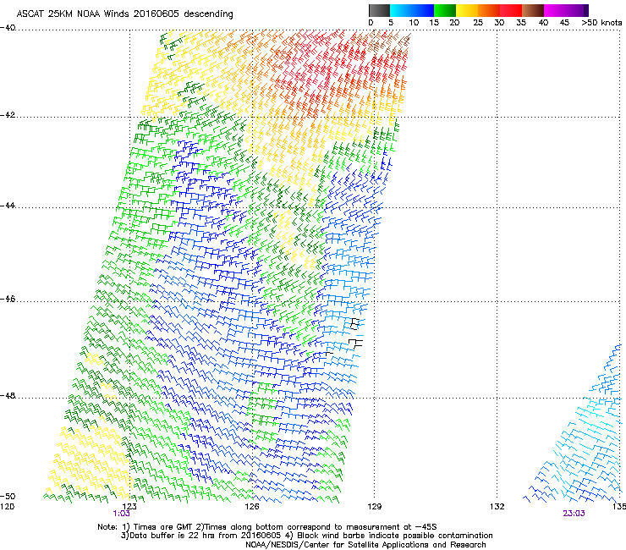626x550 pixels.
Task: Click the '-44' latitude axis label
Action: pyautogui.click(x=8, y=206)
